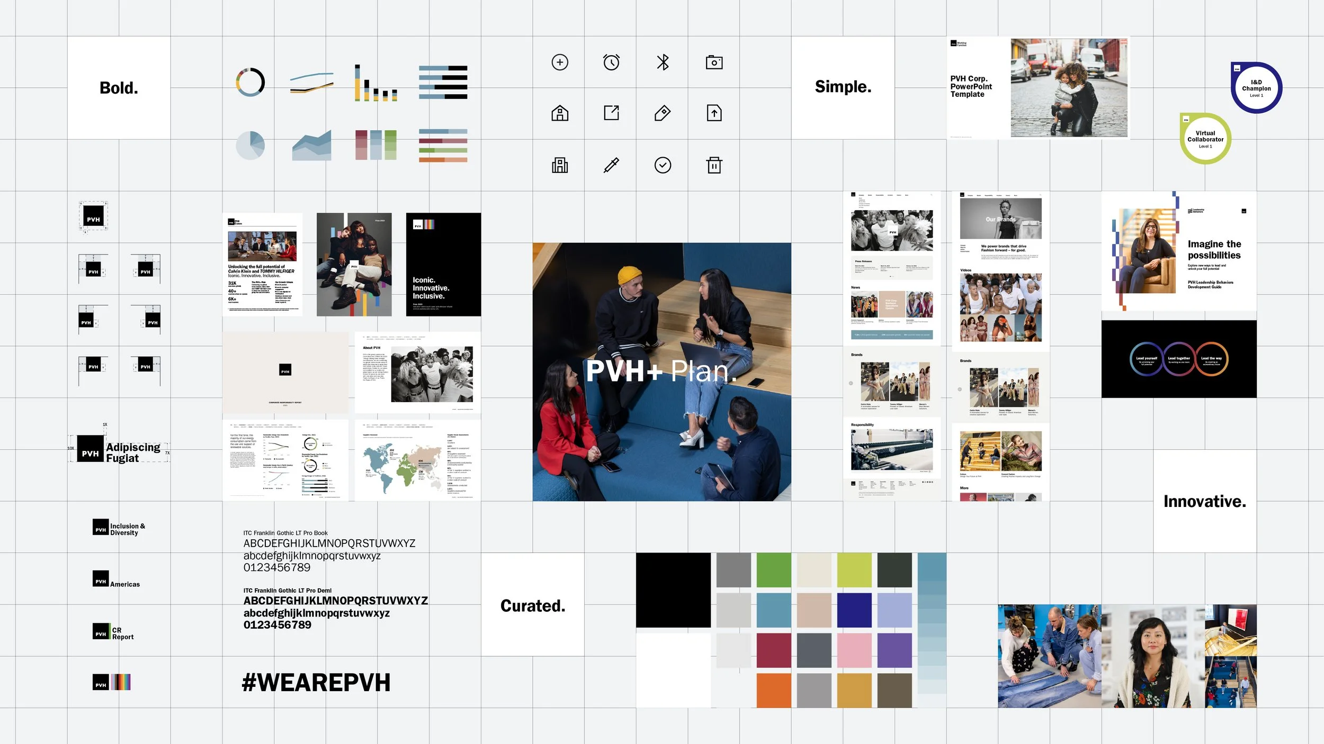The height and width of the screenshot is (744, 1324).
Task: Pick the green color swatch
Action: click(774, 570)
